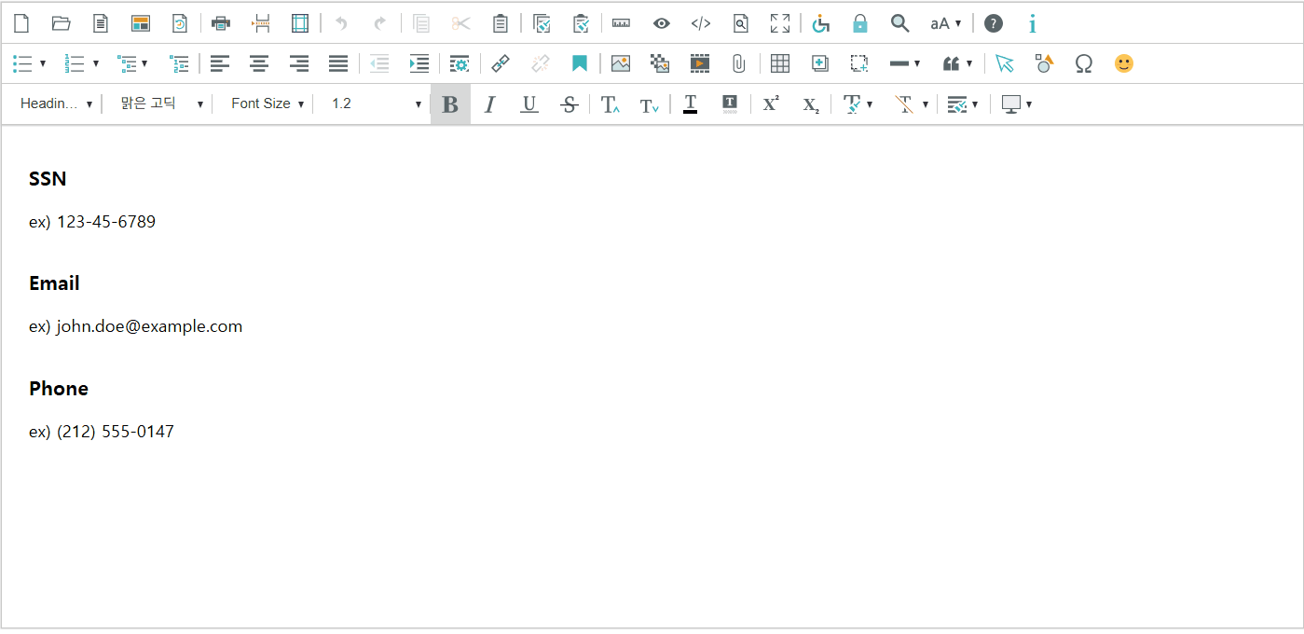This screenshot has height=634, width=1304.
Task: Click the lock icon
Action: (860, 23)
